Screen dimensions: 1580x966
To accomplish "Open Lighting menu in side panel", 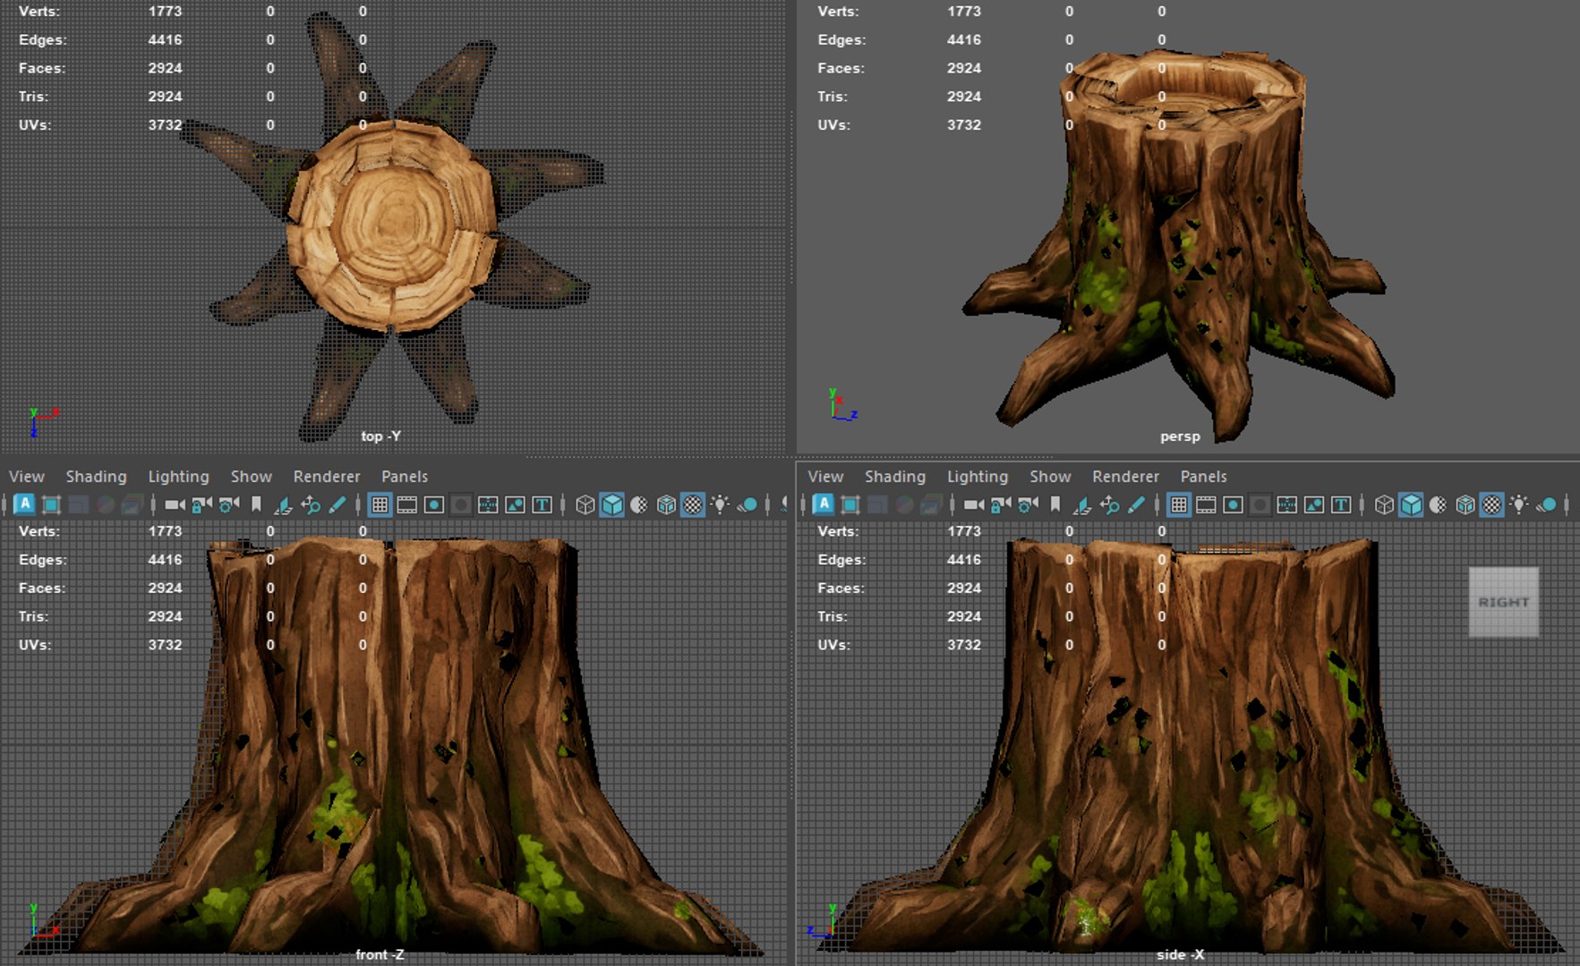I will (x=978, y=477).
